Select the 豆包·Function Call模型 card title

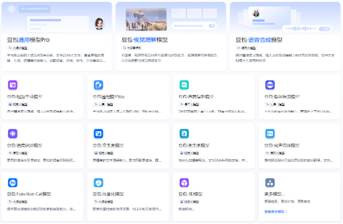click(x=29, y=194)
